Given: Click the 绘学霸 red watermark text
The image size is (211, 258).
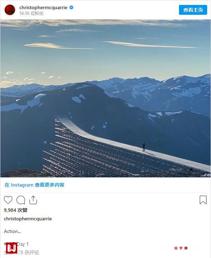Looking at the screenshot, I should (x=181, y=248).
